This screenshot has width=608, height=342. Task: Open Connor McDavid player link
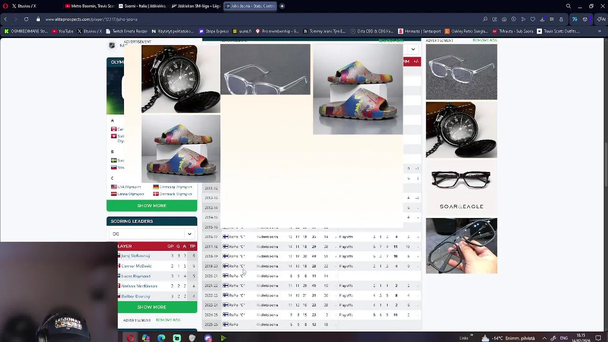136,266
